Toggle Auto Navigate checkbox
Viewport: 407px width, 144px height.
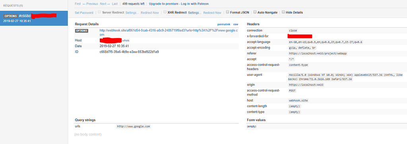tap(255, 12)
